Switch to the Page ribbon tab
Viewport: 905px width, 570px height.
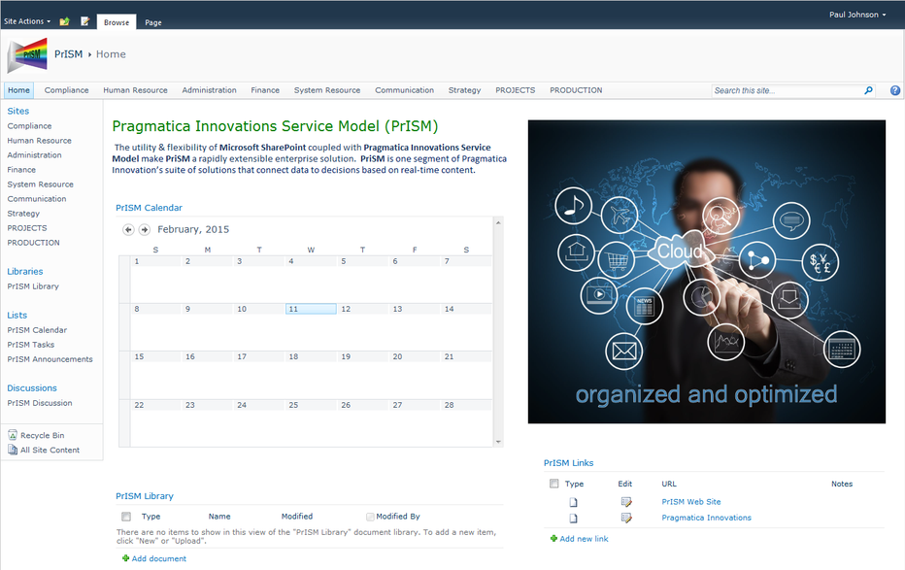[x=153, y=22]
